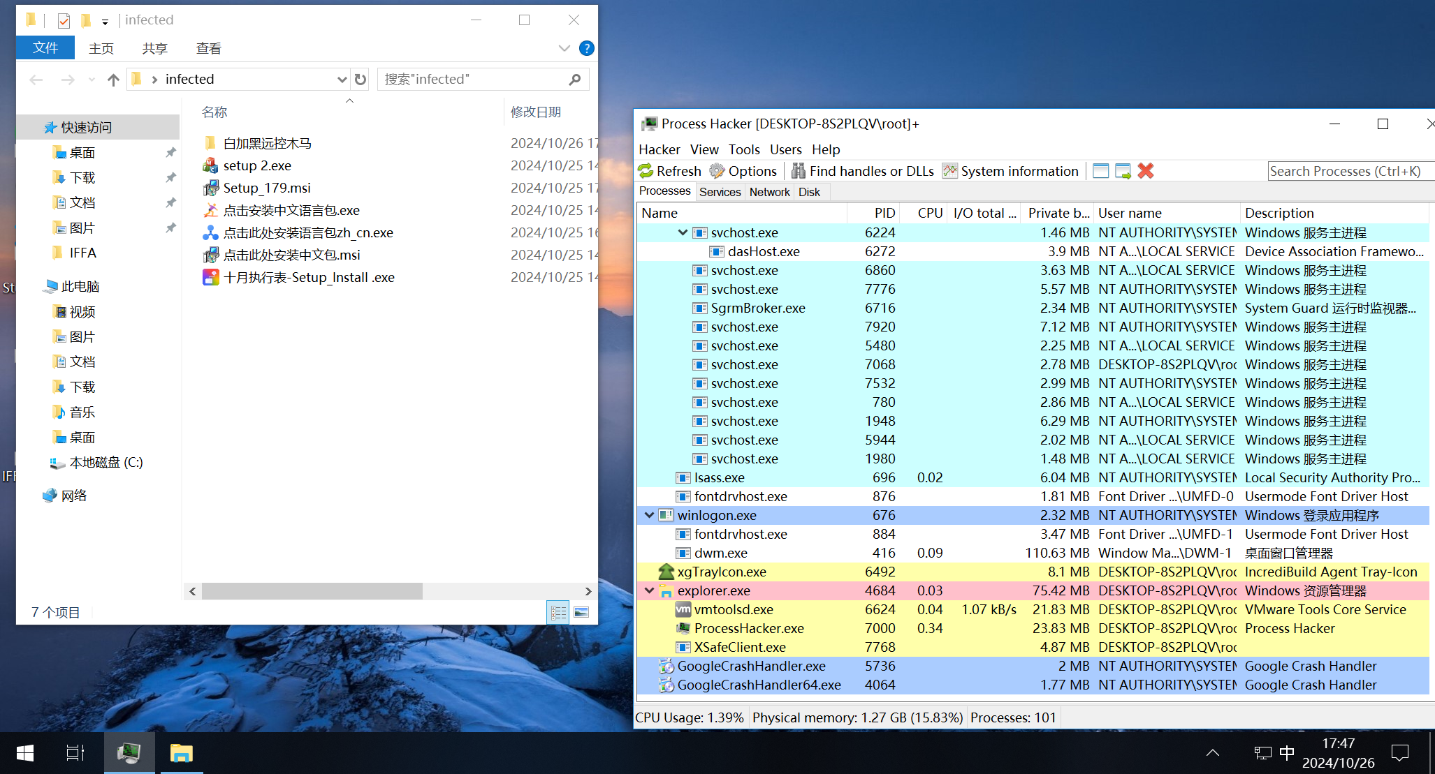Click the Process Hacker taskbar icon
This screenshot has width=1435, height=774.
pyautogui.click(x=129, y=753)
